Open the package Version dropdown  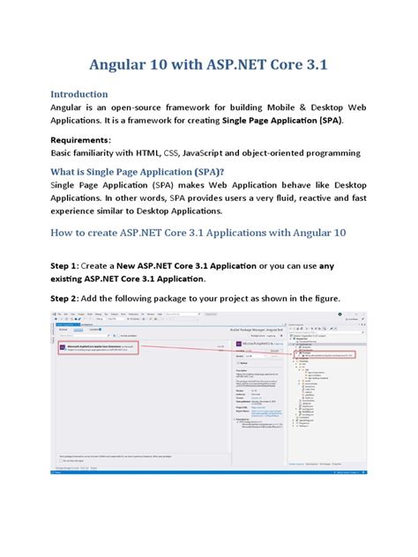point(258,356)
